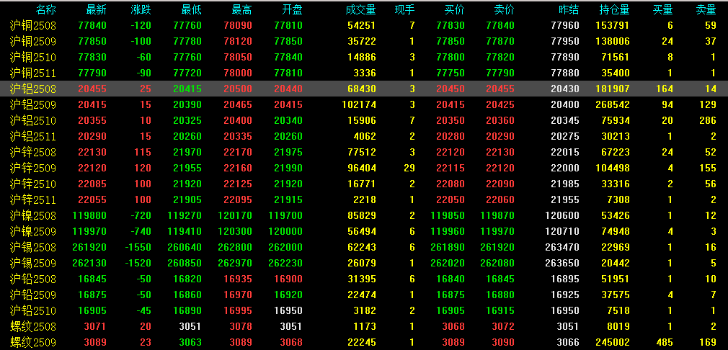Click open interest 245002 for 螺纹2509
This screenshot has width=728, height=350.
coord(613,343)
